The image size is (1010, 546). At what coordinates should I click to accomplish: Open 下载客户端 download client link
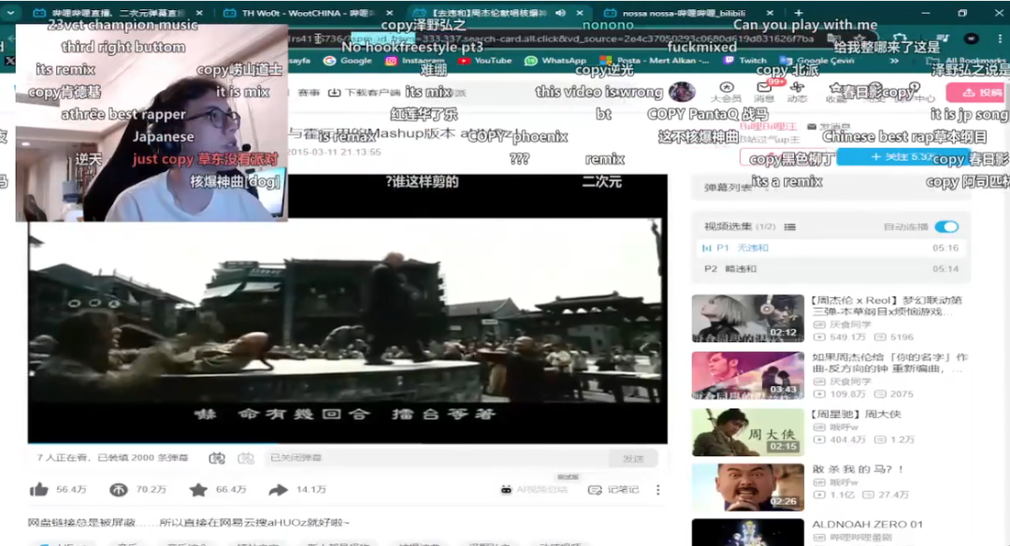click(364, 93)
